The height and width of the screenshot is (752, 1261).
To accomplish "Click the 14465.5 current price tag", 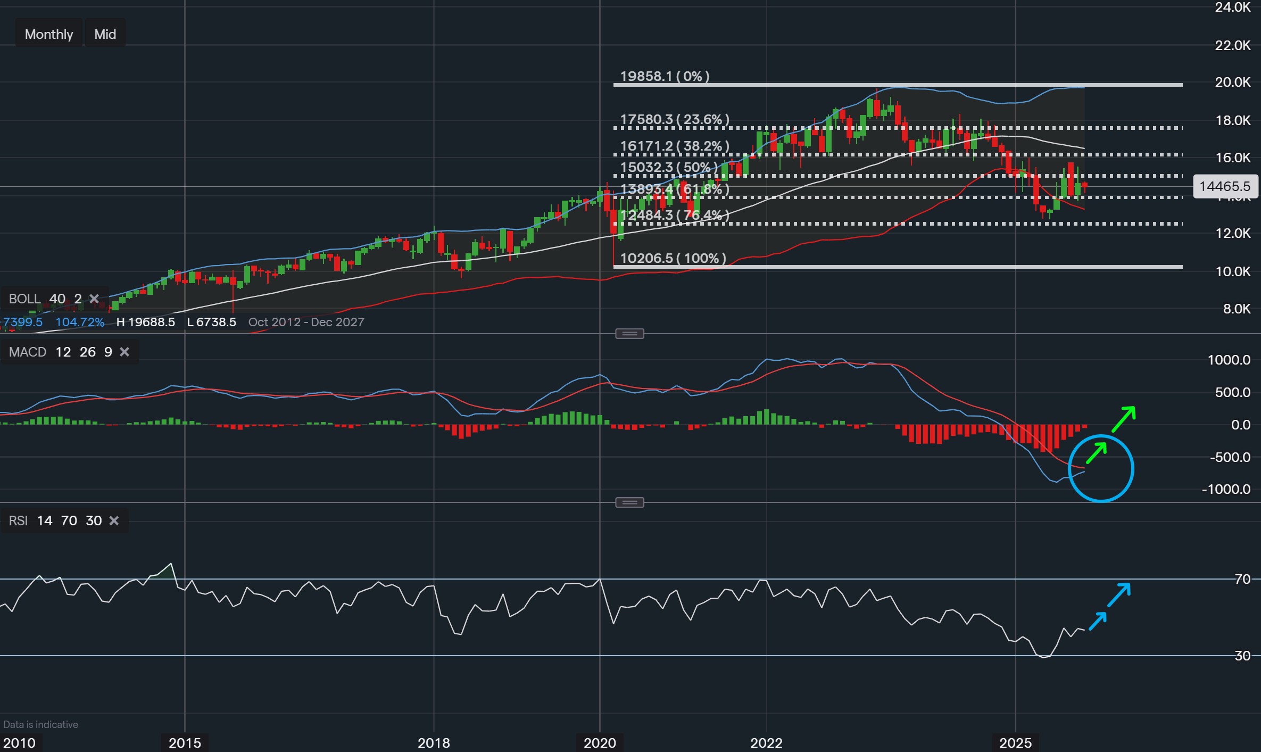I will [x=1225, y=186].
